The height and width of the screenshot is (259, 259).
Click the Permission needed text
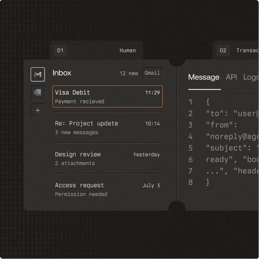pos(81,194)
